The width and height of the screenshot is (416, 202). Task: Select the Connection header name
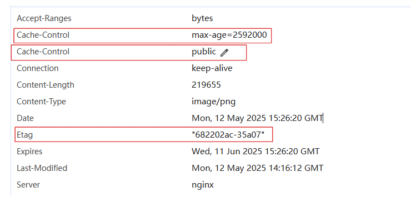(37, 68)
